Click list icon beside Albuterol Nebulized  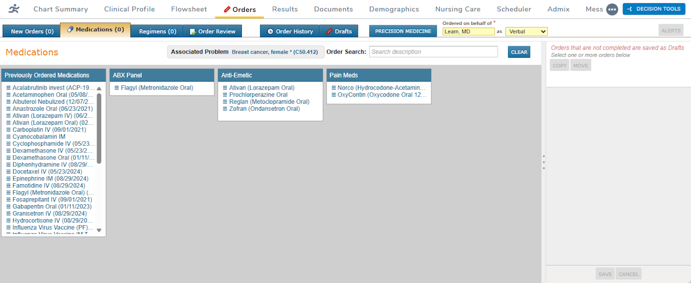click(x=8, y=102)
